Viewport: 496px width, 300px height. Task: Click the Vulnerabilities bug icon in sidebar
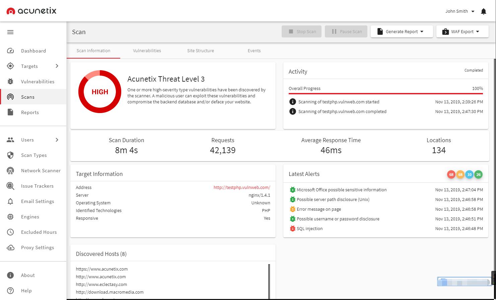(x=10, y=82)
